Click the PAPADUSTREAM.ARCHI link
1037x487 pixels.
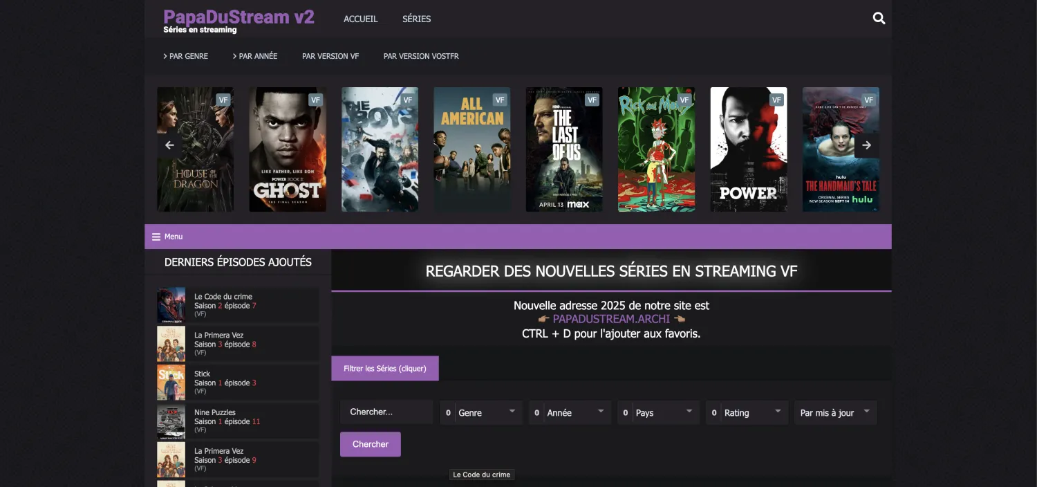611,319
